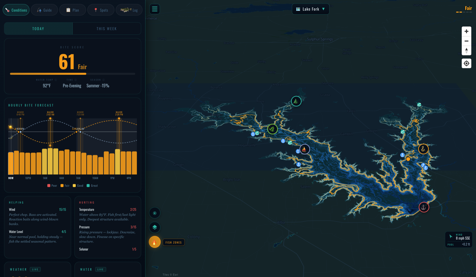476x277 pixels.
Task: Toggle the fish zones fire button
Action: pos(155,242)
